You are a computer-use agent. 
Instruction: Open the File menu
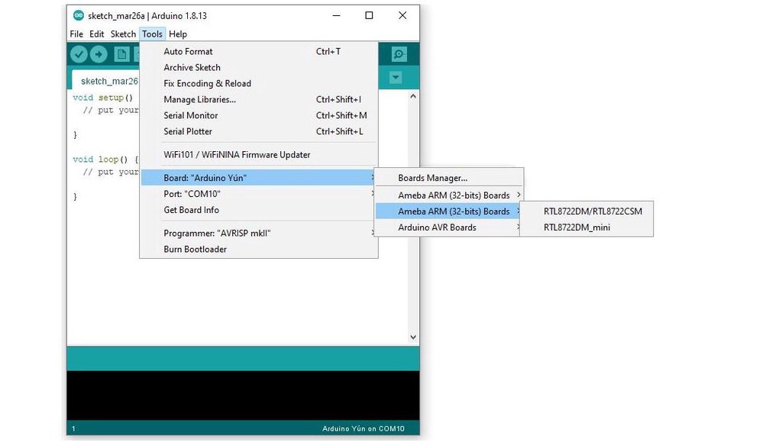[76, 34]
